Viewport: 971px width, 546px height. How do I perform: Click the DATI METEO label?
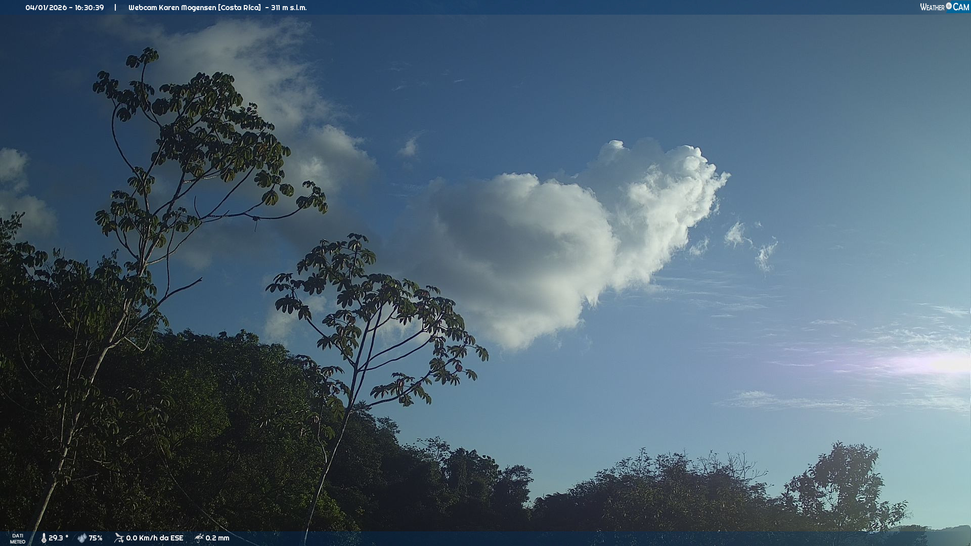click(18, 538)
